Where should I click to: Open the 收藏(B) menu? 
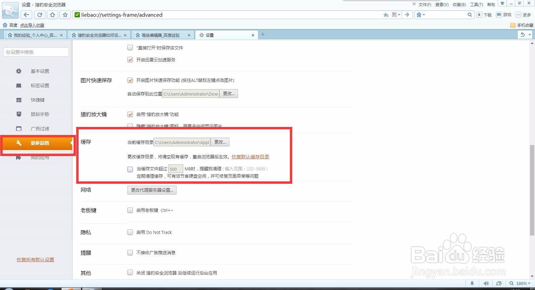[459, 4]
